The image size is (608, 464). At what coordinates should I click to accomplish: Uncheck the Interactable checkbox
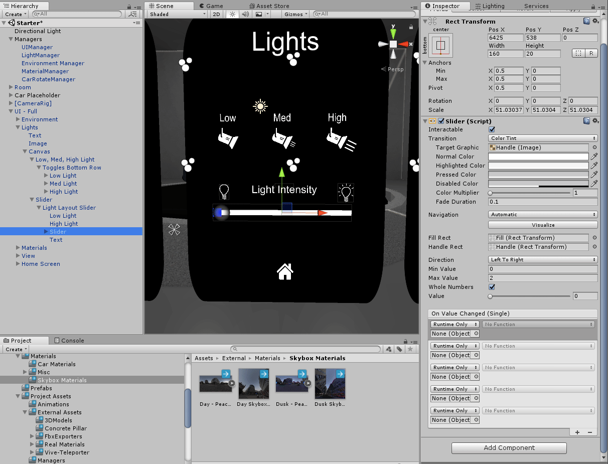(492, 129)
